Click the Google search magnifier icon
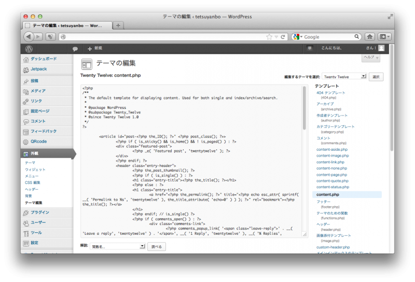The height and width of the screenshot is (282, 415). point(357,36)
